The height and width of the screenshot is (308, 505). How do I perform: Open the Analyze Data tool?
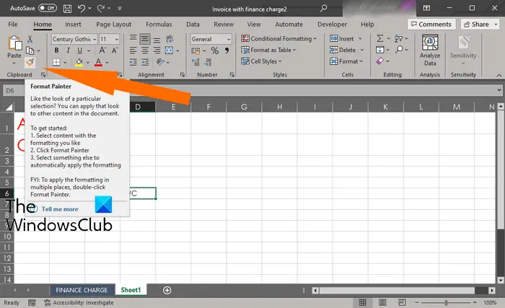point(430,50)
